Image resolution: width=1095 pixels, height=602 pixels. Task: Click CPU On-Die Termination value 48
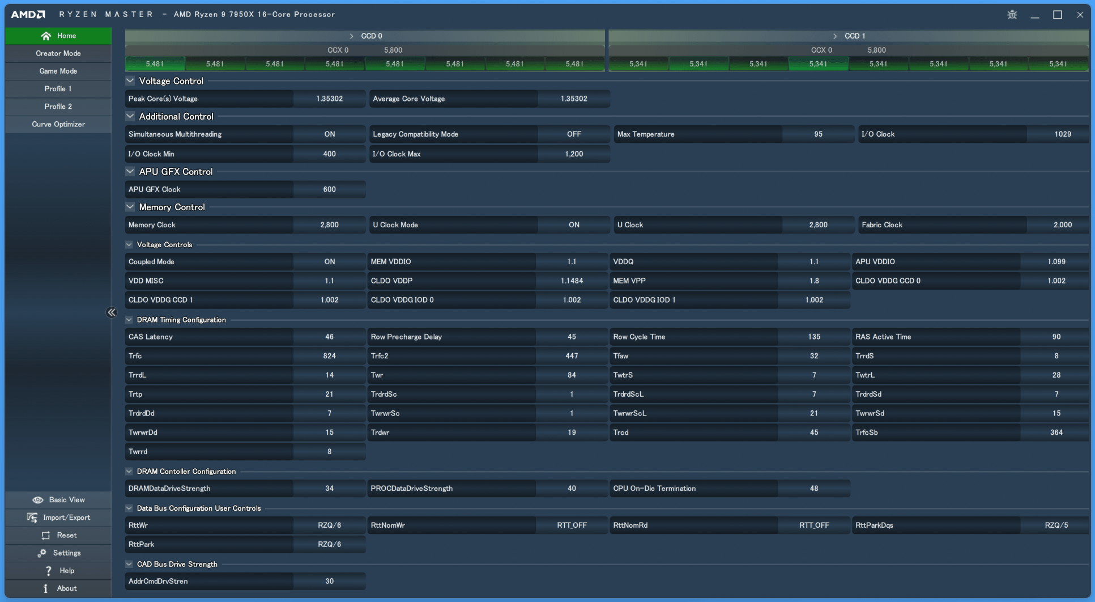tap(814, 489)
